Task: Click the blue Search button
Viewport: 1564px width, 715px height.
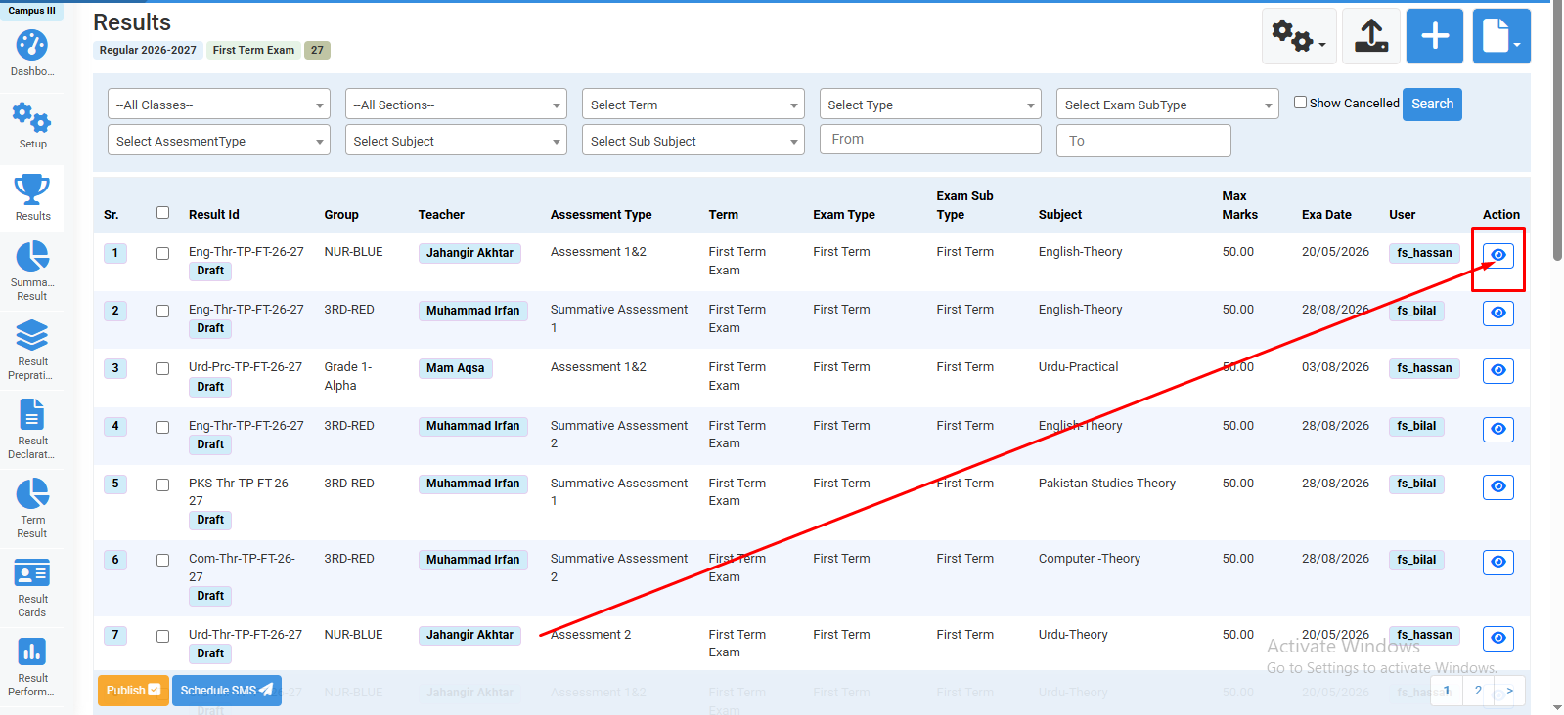Action: (x=1432, y=105)
